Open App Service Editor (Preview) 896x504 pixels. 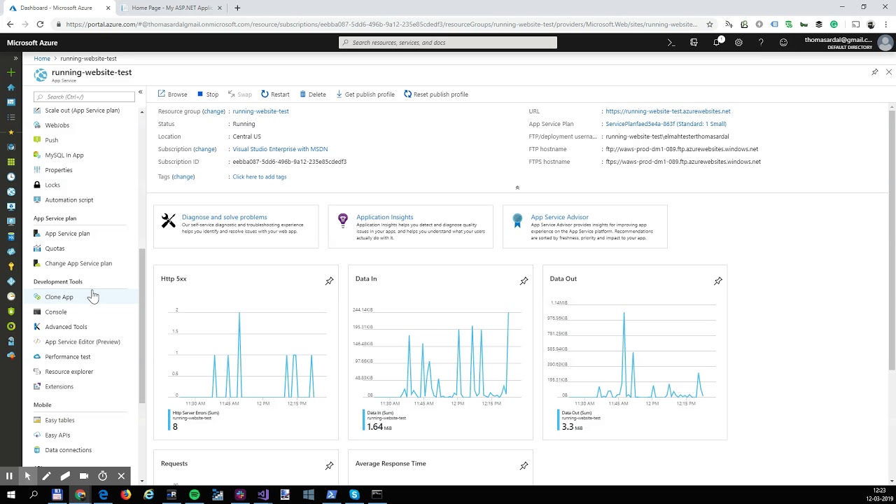point(83,342)
